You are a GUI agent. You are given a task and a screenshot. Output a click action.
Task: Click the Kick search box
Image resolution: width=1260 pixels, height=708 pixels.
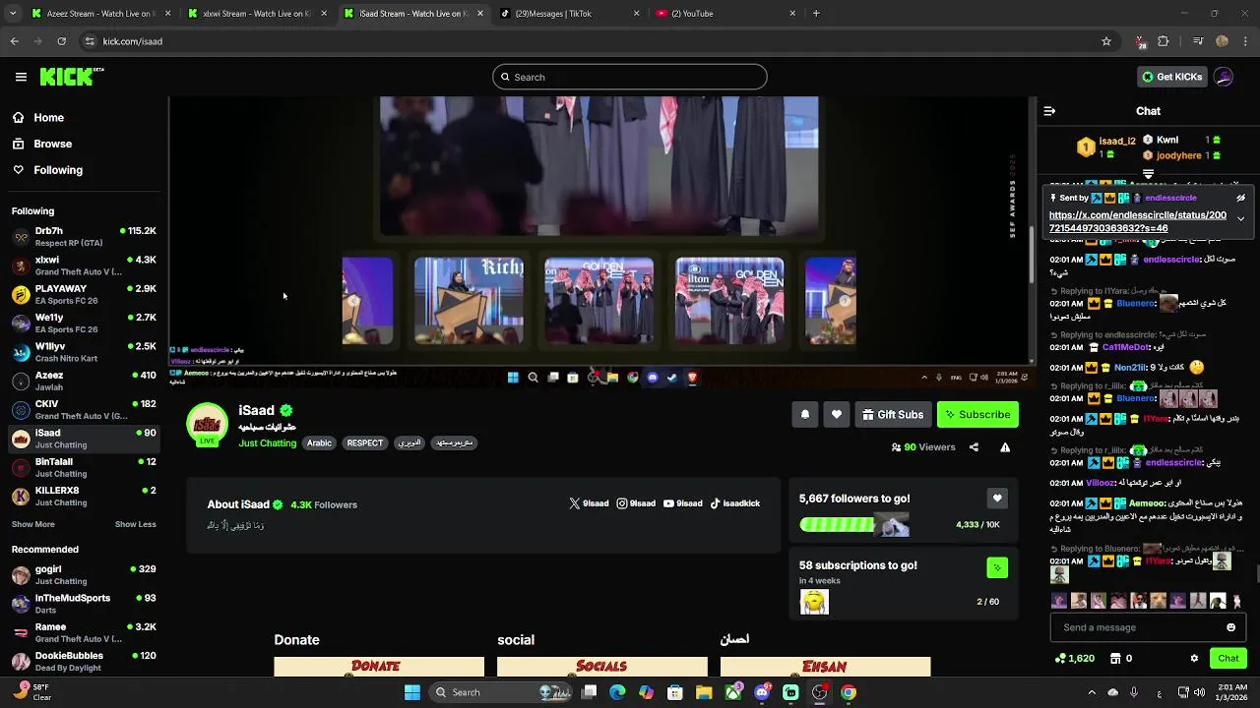pos(630,77)
